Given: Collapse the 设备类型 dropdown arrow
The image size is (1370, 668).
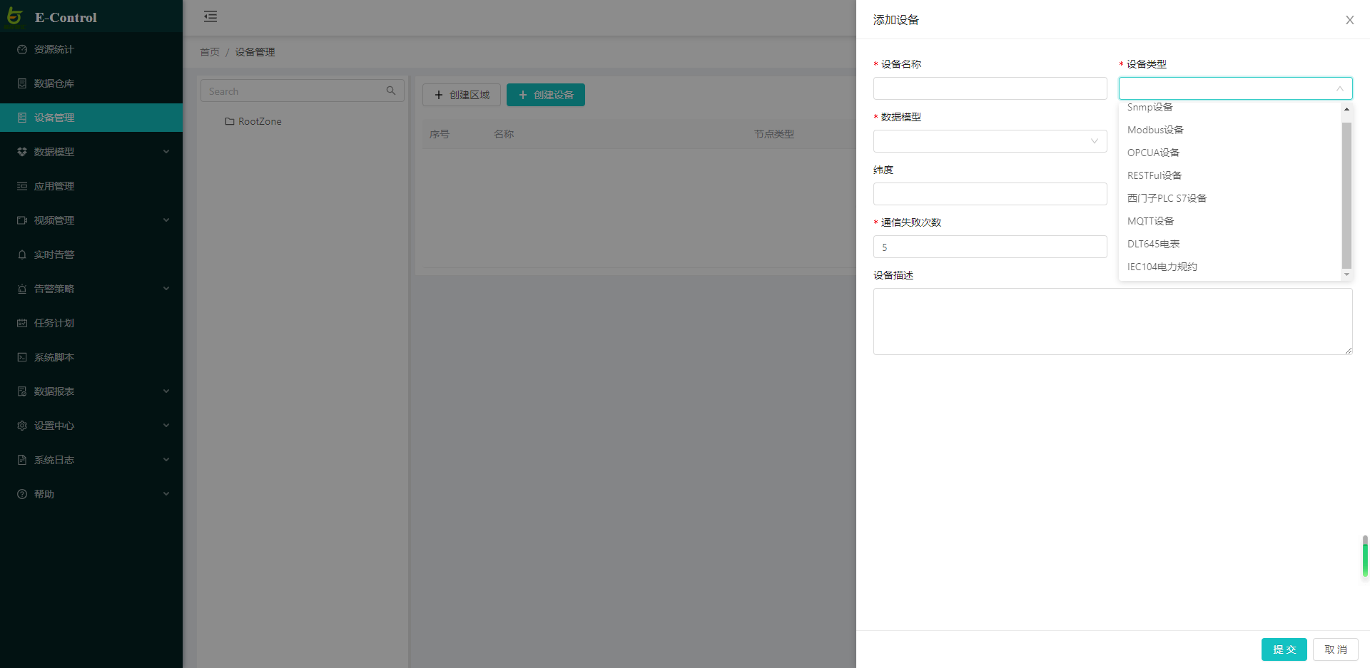Looking at the screenshot, I should tap(1339, 88).
